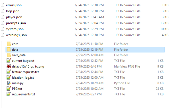Click the save_data folder icon
Screen dimensions: 171x108
coord(9,55)
